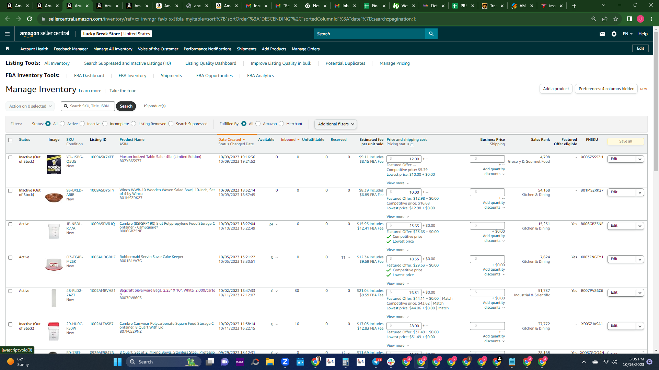Open Voice of the Customer menu item
Viewport: 659px width, 370px height.
(x=158, y=49)
